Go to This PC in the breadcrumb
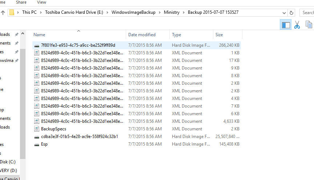This screenshot has width=314, height=180. pos(29,12)
